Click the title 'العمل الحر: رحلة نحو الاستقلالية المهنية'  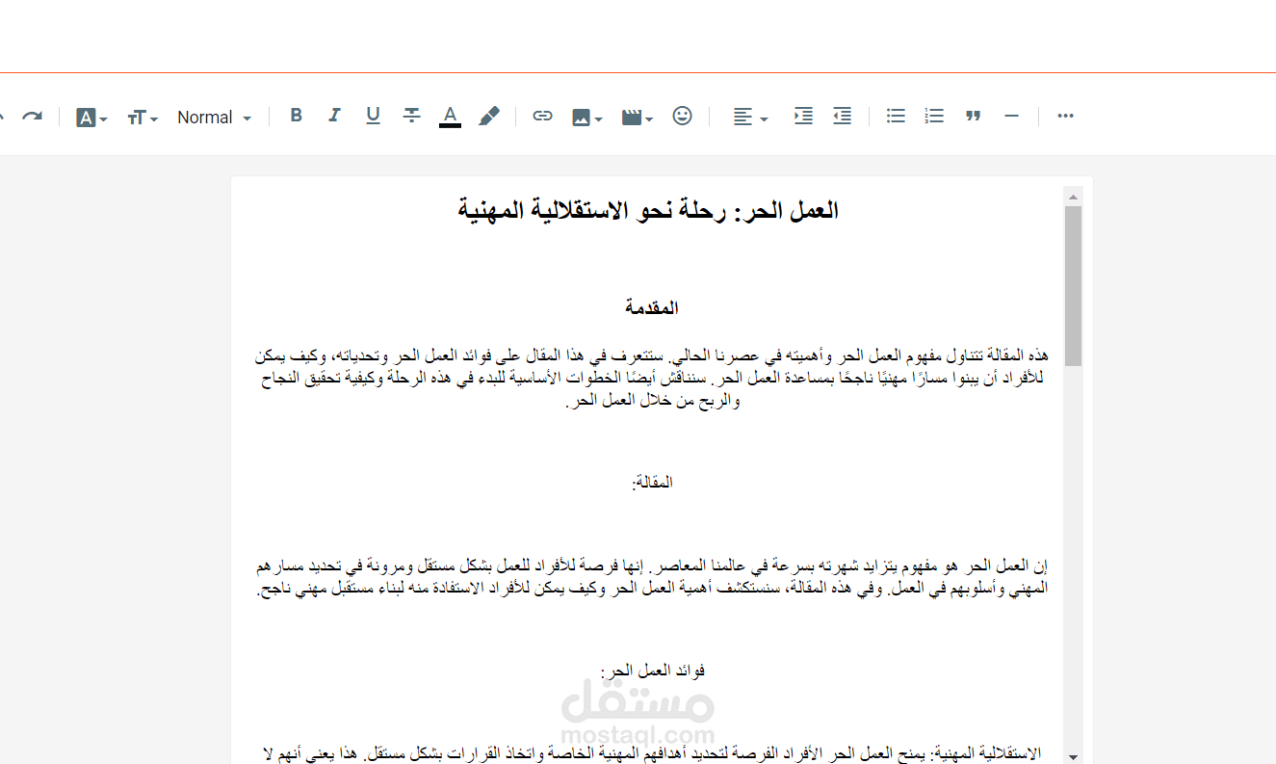(648, 210)
